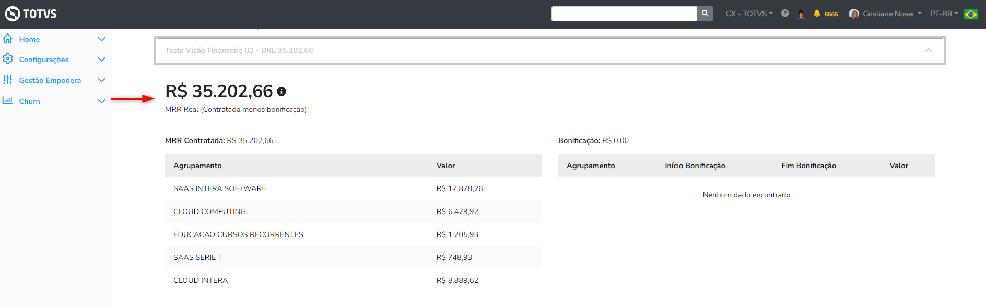Expand the Churn sidebar chevron
Screen dimensions: 986x307
[102, 101]
